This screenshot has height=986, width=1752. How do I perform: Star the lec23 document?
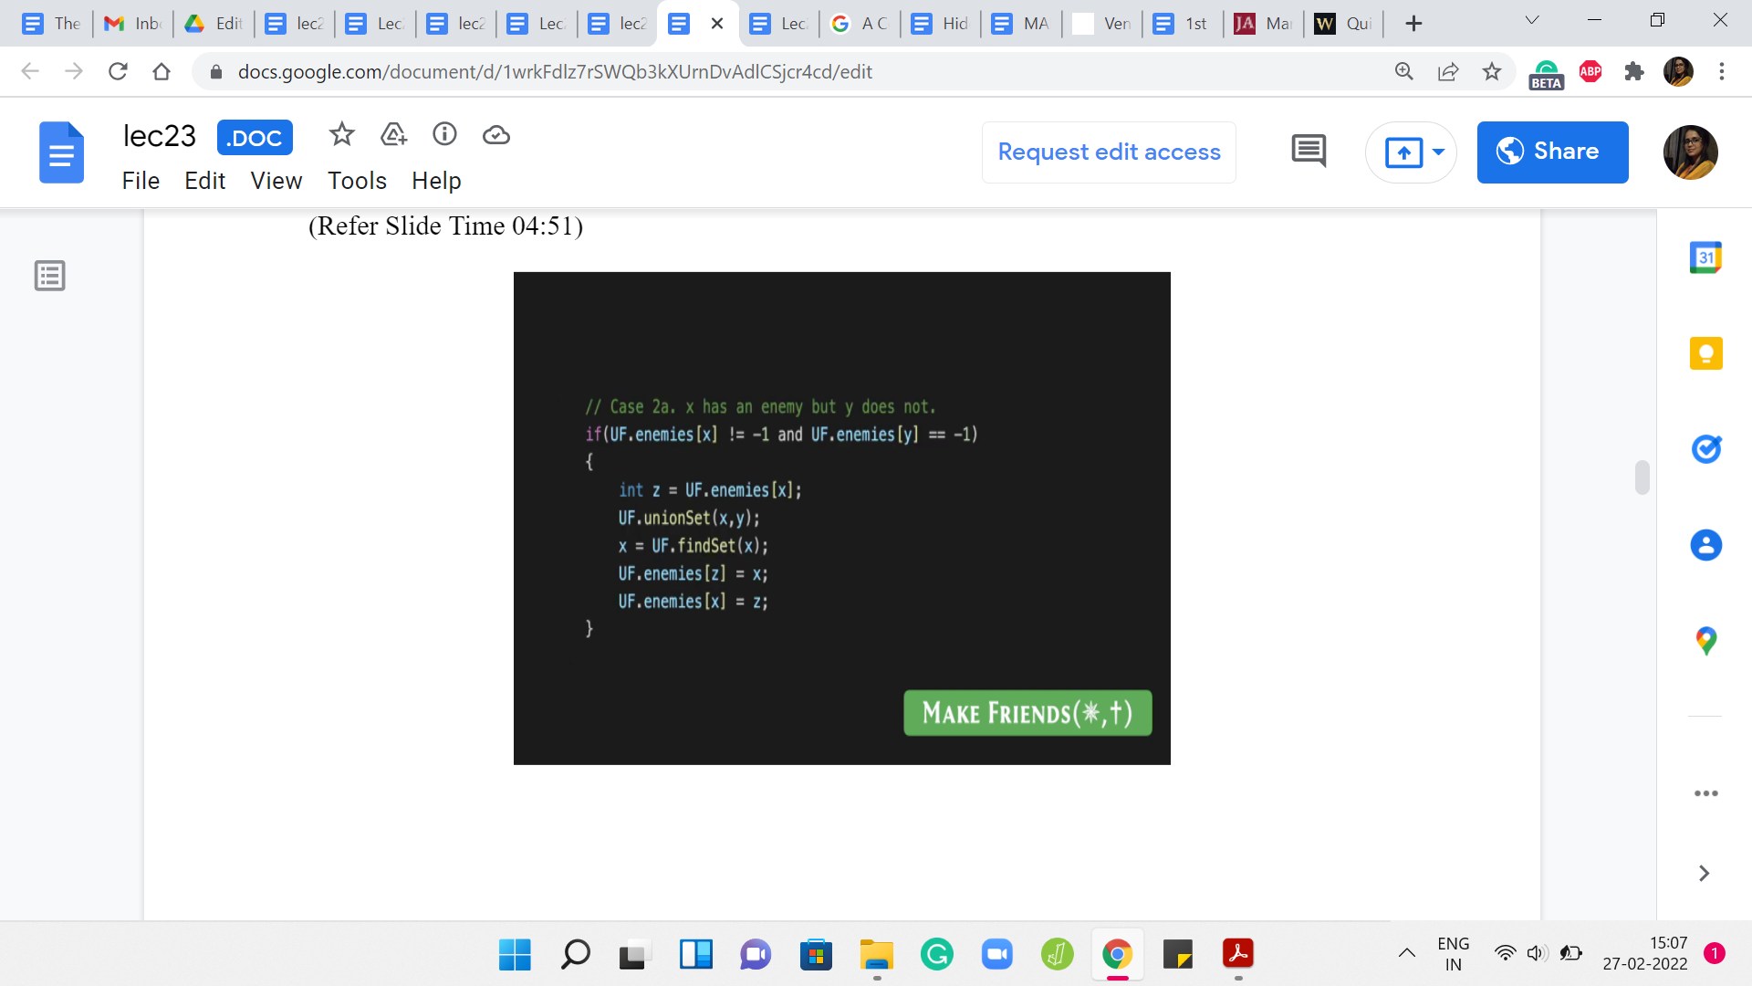point(341,135)
